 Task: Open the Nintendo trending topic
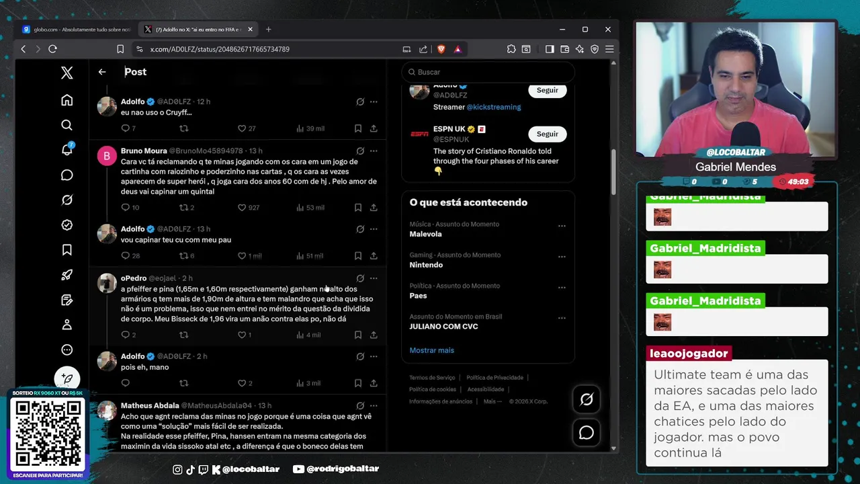(426, 265)
